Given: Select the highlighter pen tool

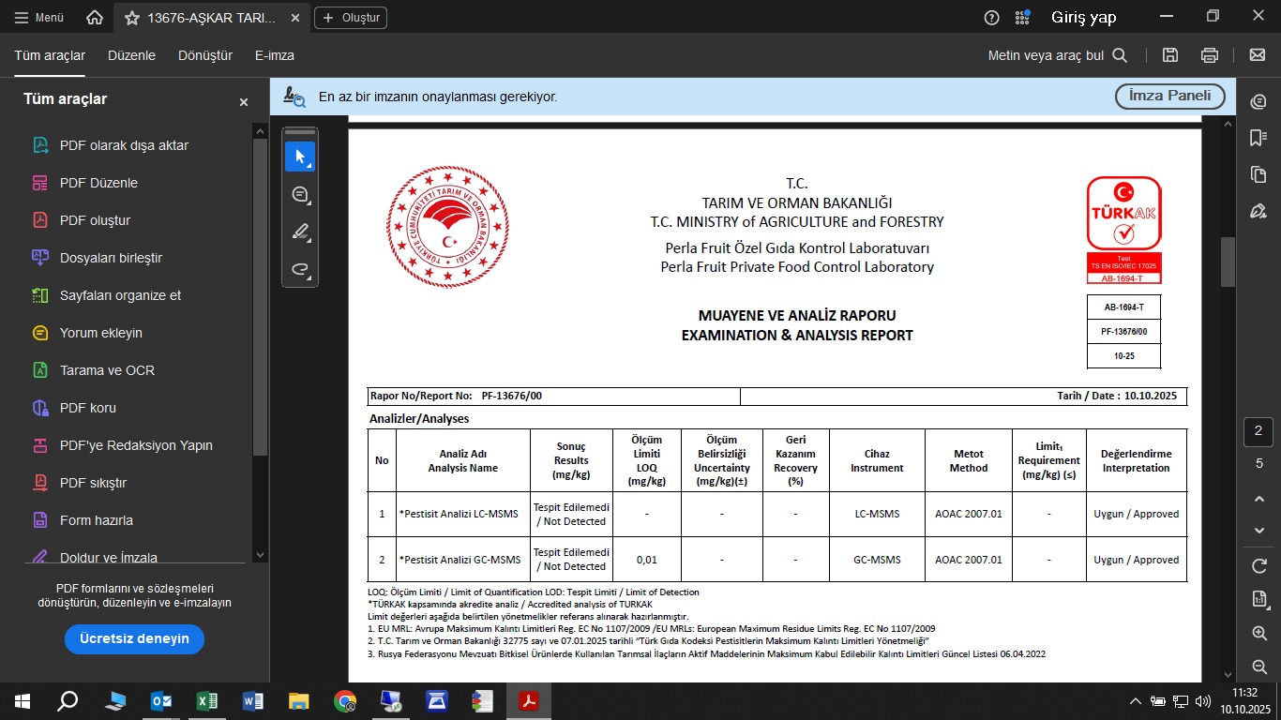Looking at the screenshot, I should pos(300,232).
